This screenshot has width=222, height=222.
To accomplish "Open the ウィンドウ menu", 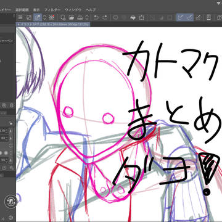I will pos(73,10).
